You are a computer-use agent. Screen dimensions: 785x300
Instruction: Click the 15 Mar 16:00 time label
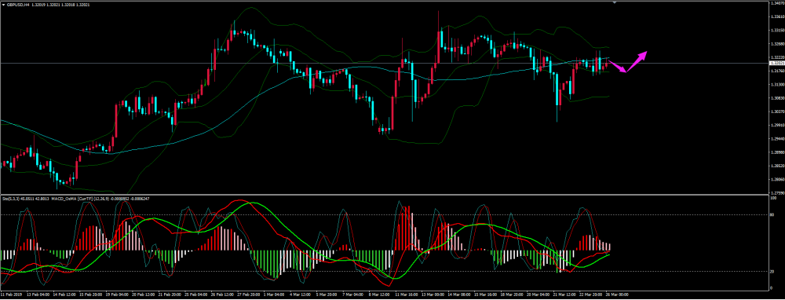(x=486, y=295)
